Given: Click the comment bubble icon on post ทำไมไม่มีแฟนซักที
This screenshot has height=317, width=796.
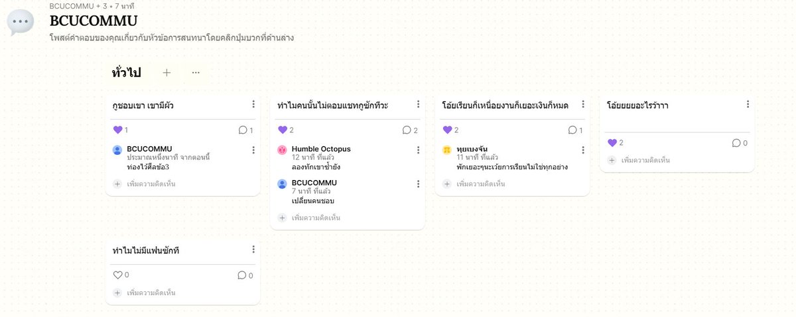Looking at the screenshot, I should pos(242,275).
